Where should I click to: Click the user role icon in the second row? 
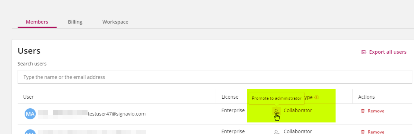[276, 132]
